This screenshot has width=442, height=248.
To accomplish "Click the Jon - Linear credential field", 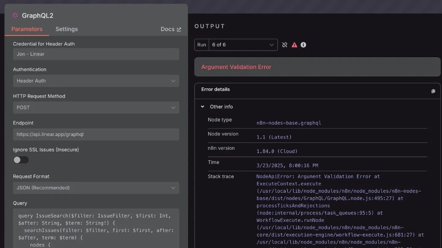I will point(96,54).
